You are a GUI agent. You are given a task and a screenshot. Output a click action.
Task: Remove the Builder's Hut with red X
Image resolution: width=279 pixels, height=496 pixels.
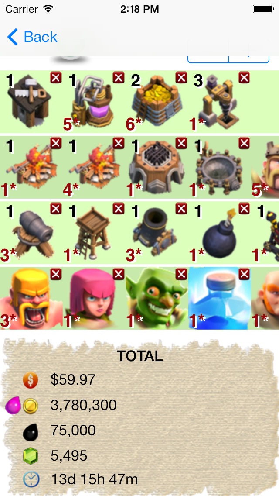pyautogui.click(x=56, y=78)
